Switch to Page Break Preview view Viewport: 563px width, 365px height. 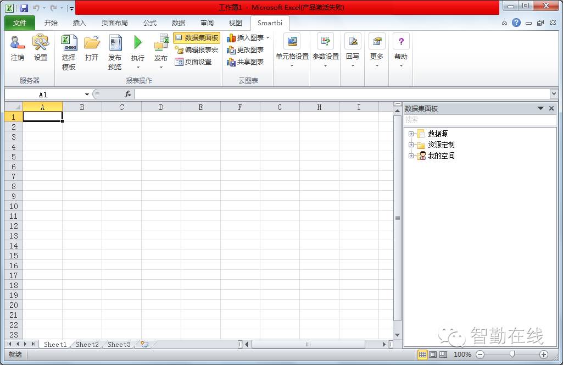(443, 355)
